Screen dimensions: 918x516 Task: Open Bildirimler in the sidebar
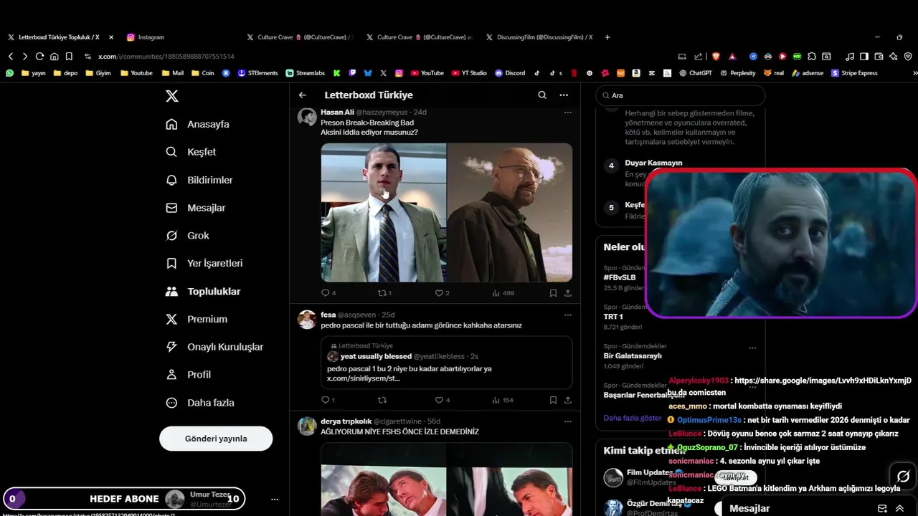(x=199, y=180)
